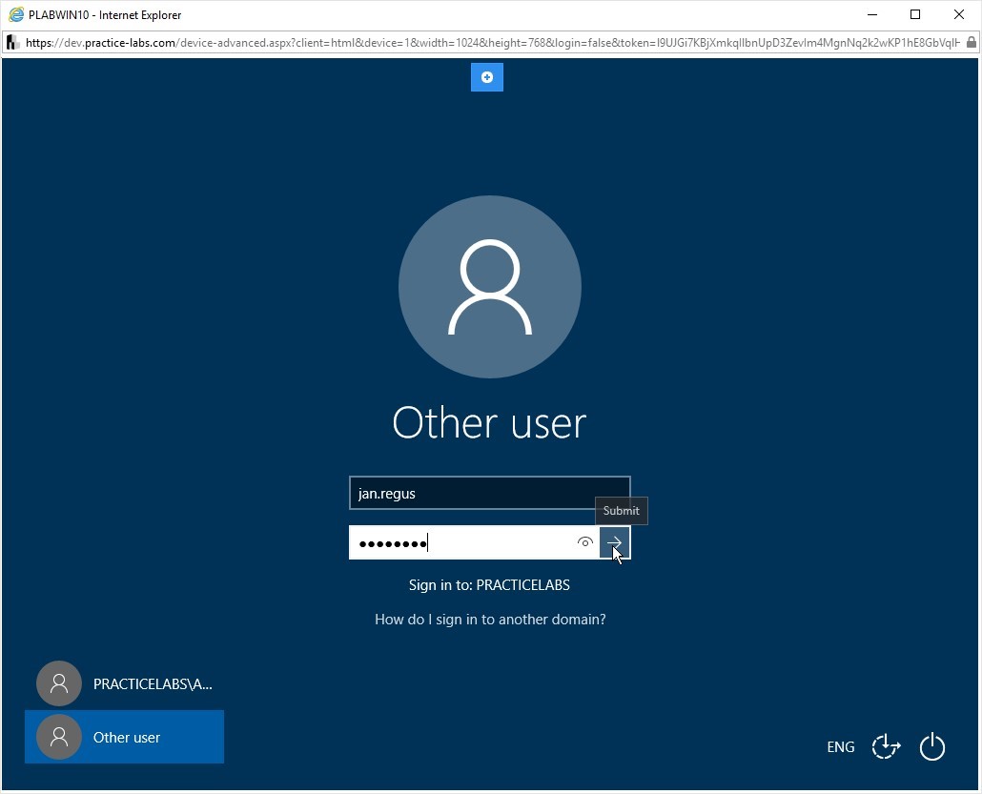Close the PLABWIN10 Internet Explorer window
Image resolution: width=982 pixels, height=794 pixels.
point(959,14)
